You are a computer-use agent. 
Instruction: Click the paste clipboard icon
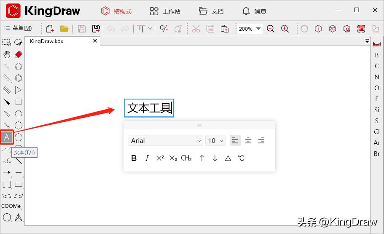click(x=225, y=29)
